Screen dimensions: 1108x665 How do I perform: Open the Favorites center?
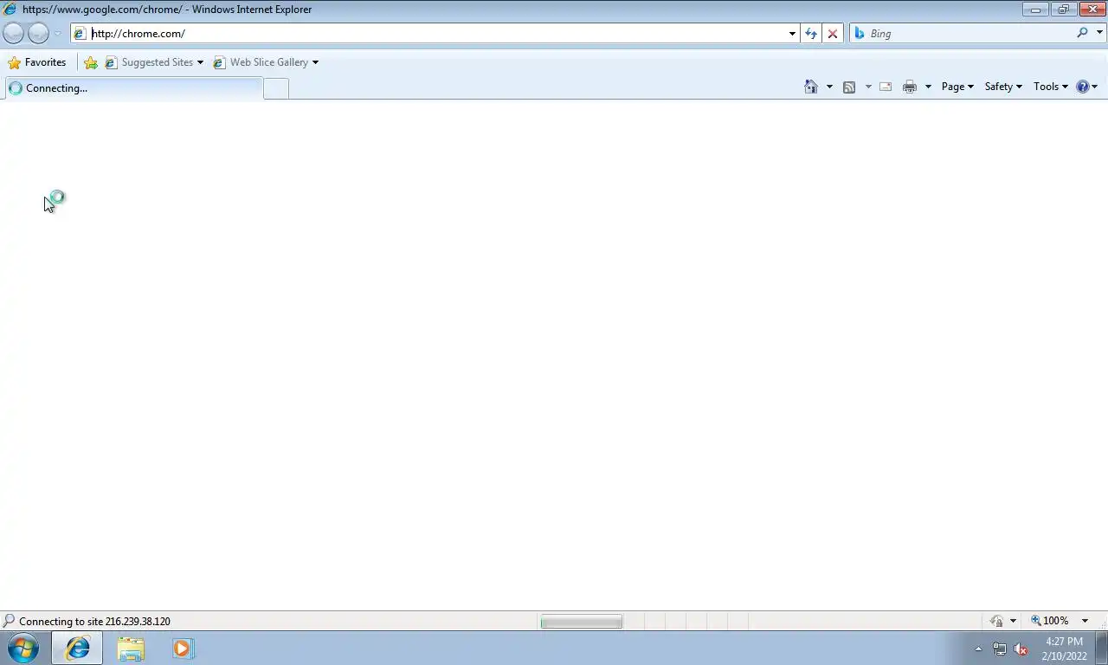pos(37,62)
